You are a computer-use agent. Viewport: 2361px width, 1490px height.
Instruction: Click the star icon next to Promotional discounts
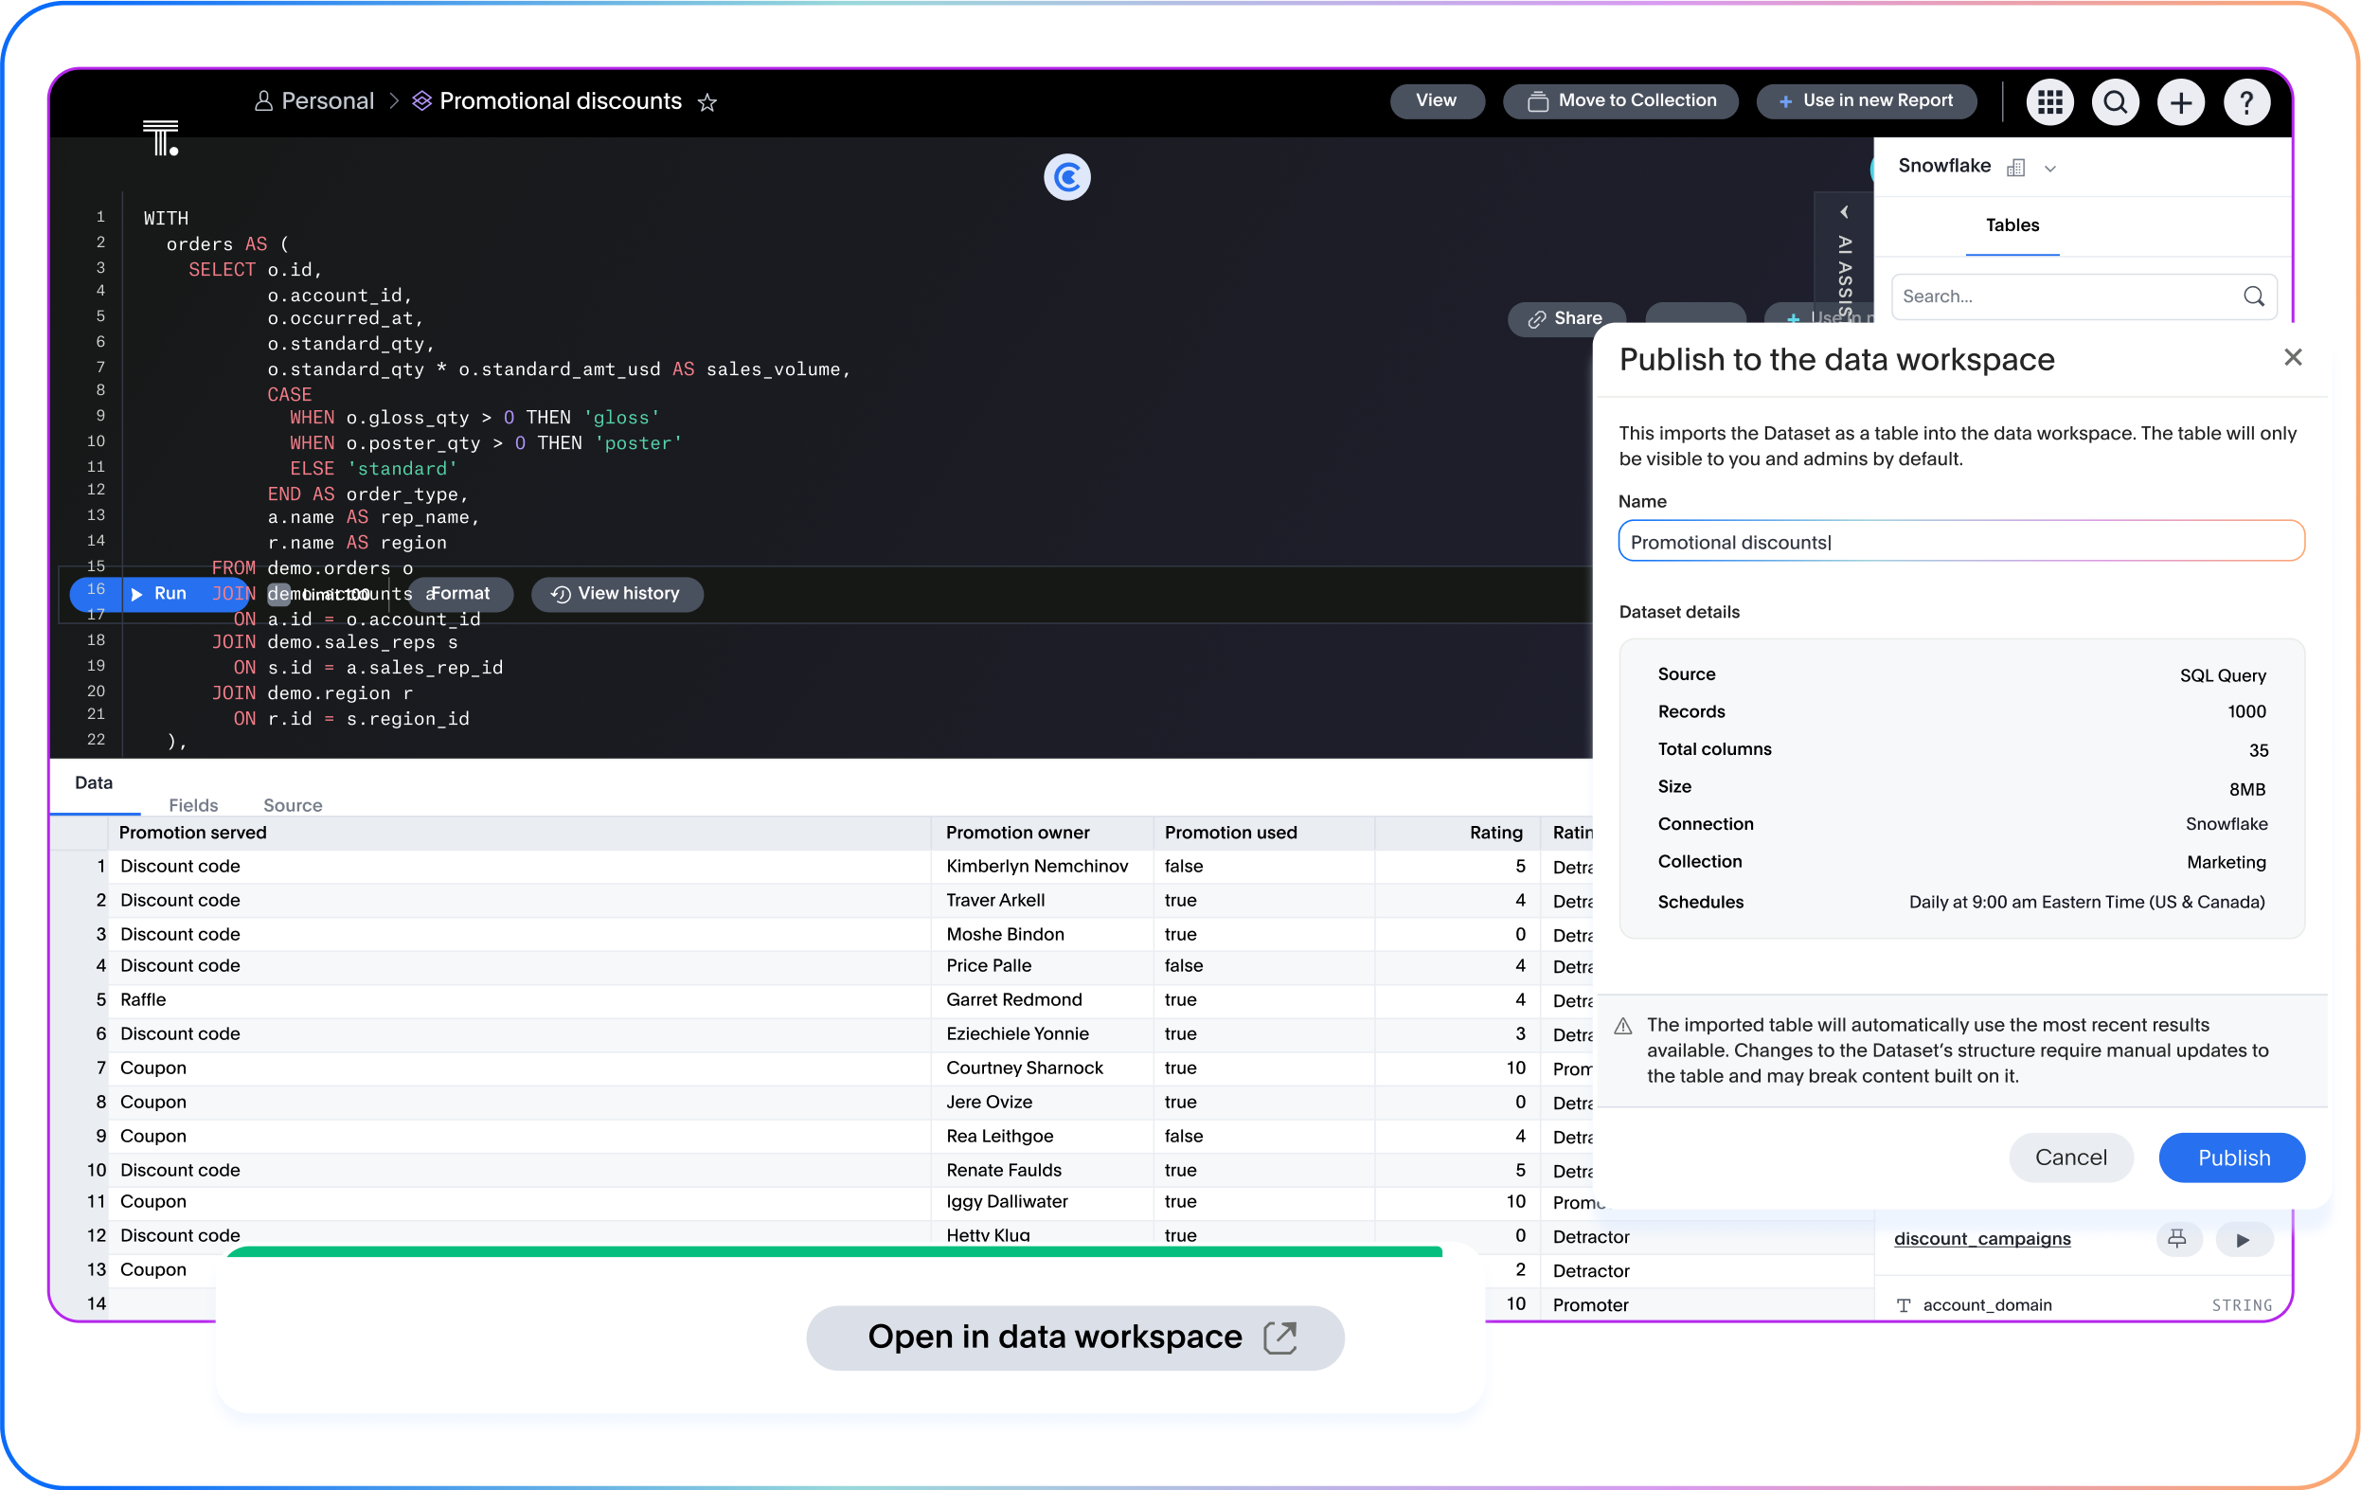[x=707, y=102]
